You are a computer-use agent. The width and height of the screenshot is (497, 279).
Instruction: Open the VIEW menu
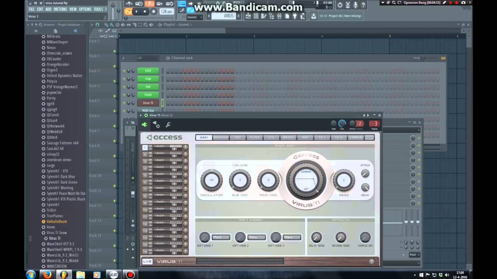click(x=73, y=9)
